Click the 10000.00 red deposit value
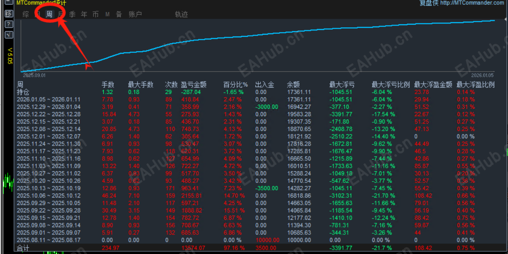This screenshot has height=254, width=508. 267,240
